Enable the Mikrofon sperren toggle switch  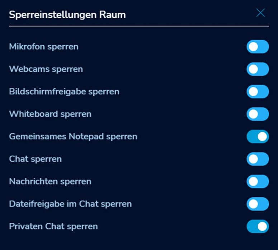pos(258,47)
